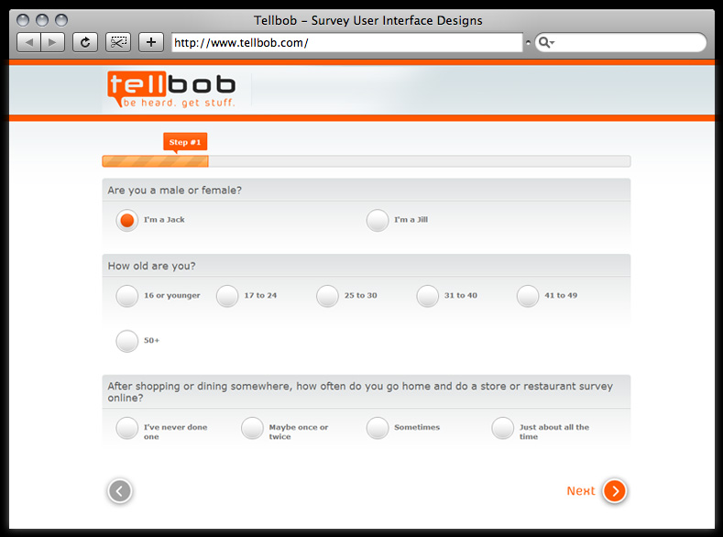The width and height of the screenshot is (723, 537).
Task: Open the web clip scissors tool
Action: (x=118, y=42)
